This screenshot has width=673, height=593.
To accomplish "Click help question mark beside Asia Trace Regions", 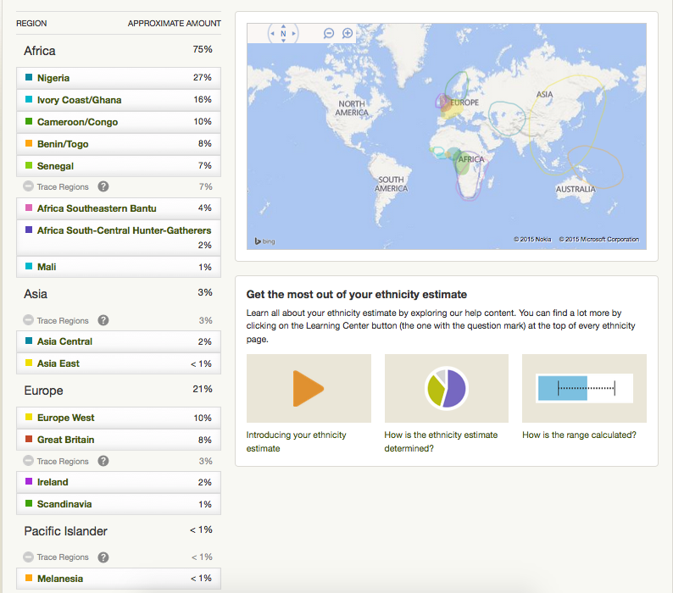I will 103,321.
